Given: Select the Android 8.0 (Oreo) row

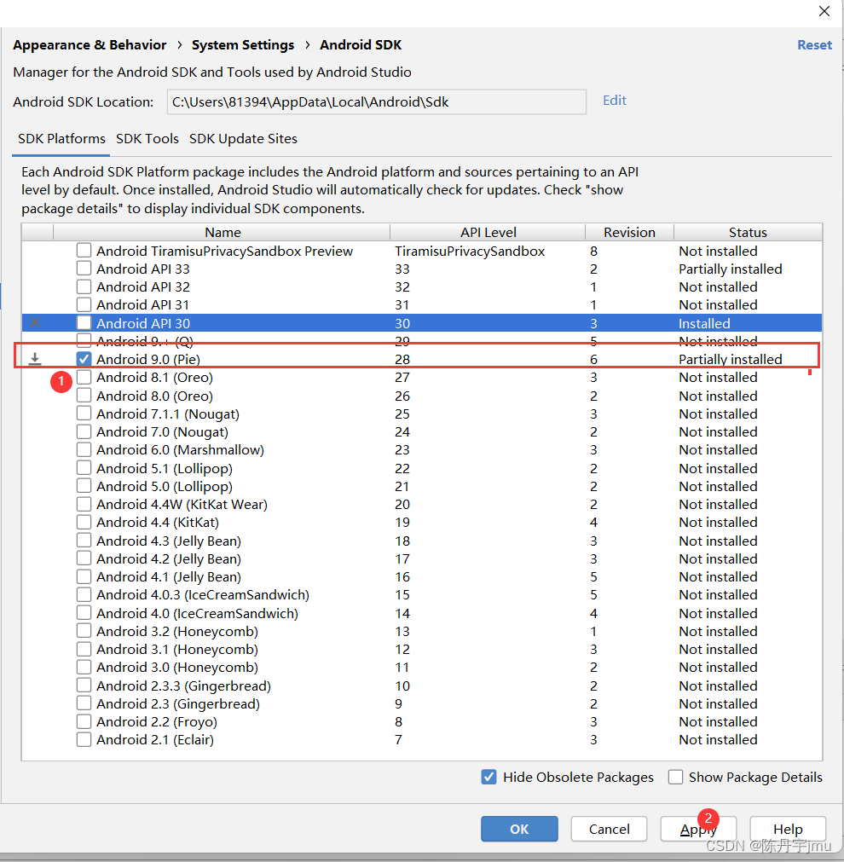Looking at the screenshot, I should [x=422, y=396].
